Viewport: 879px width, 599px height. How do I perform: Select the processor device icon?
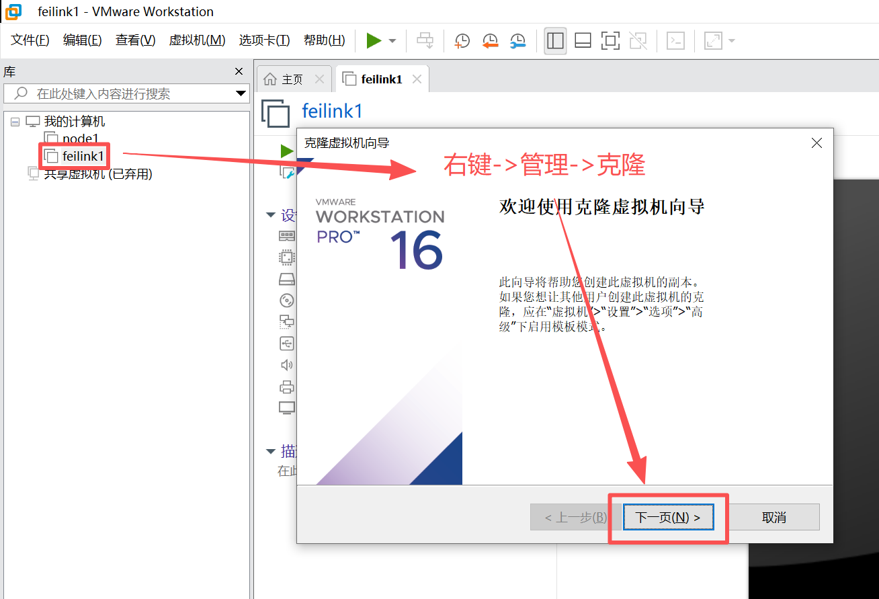287,257
